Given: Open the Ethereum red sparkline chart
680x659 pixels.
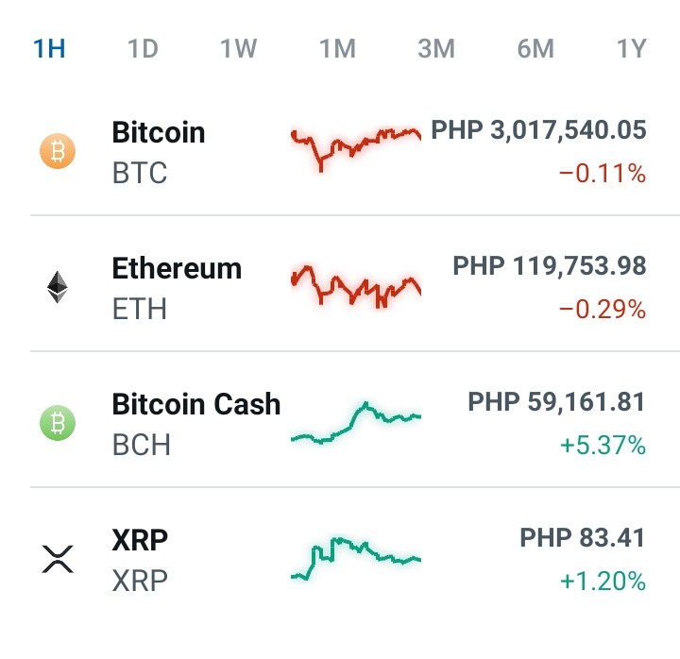Looking at the screenshot, I should tap(356, 286).
